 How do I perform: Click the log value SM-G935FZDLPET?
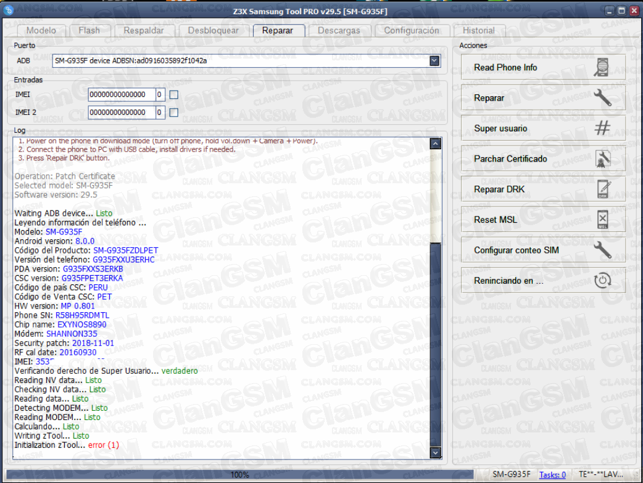pyautogui.click(x=125, y=250)
